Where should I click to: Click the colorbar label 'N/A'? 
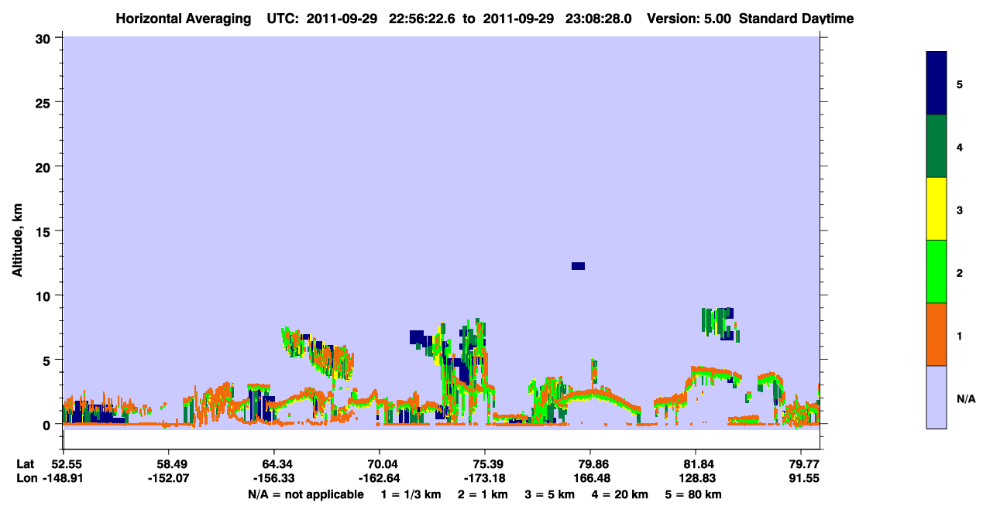[966, 399]
